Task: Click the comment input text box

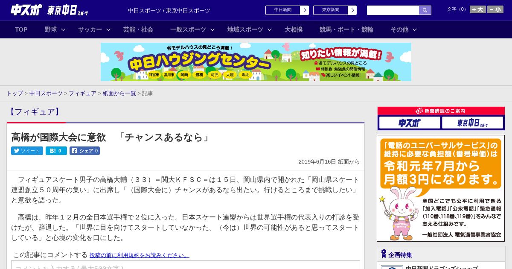Action: [186, 265]
